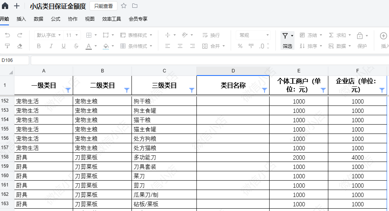Open the 常规 number format dropdown

pyautogui.click(x=253, y=35)
